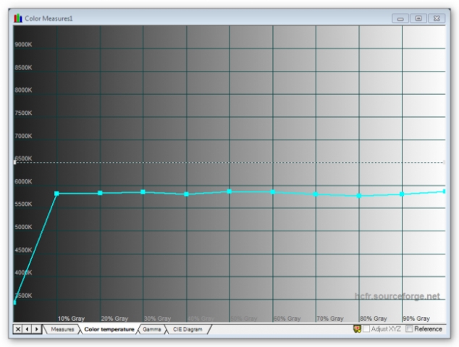This screenshot has height=347, width=459.
Task: Click the hcfr.sourceforge.net watermark text
Action: 397,296
